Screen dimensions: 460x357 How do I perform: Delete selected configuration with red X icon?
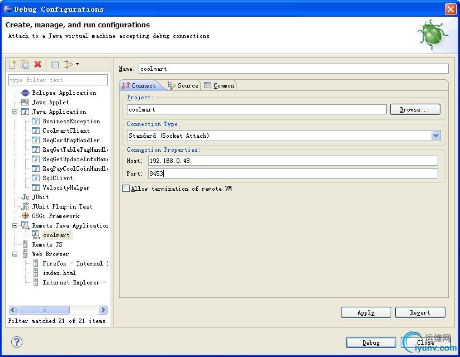click(38, 65)
